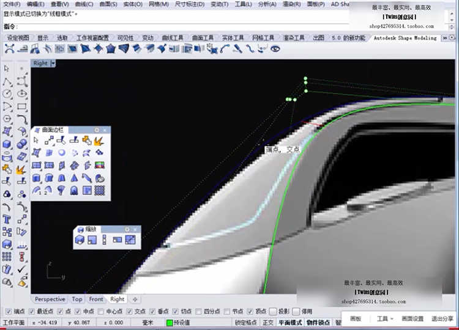Expand the toolbar tabs overflow chevron
Screen dimensions: 459x330
point(445,38)
